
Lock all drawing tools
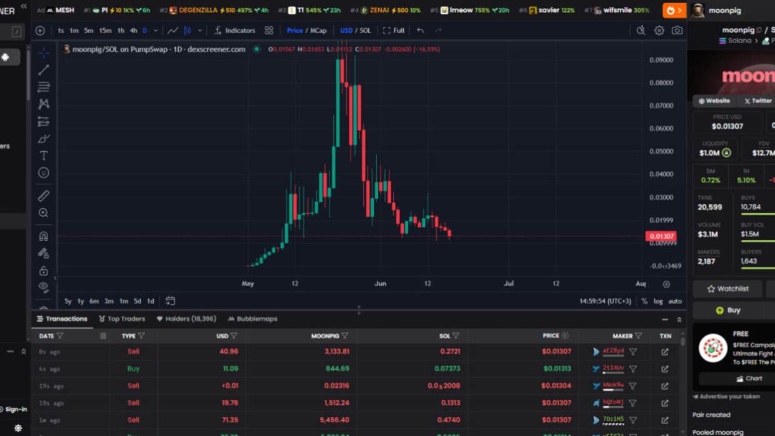click(43, 270)
